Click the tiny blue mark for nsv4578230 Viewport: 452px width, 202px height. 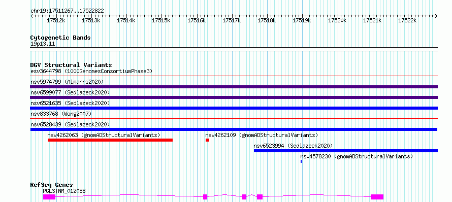tap(301, 161)
